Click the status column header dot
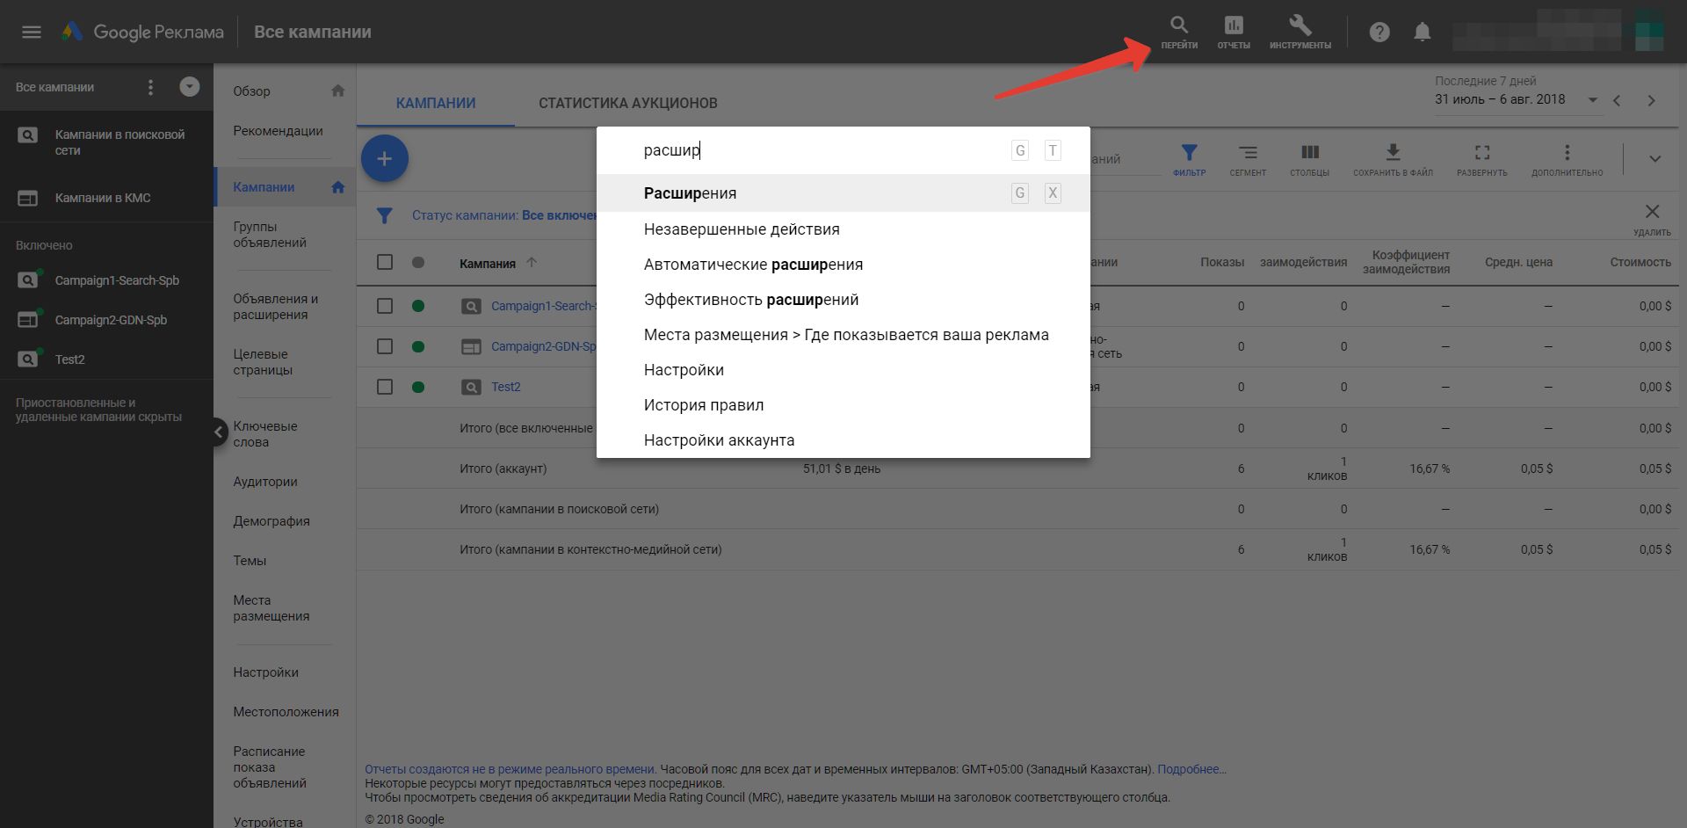Screen dimensions: 1687x828 tap(418, 262)
